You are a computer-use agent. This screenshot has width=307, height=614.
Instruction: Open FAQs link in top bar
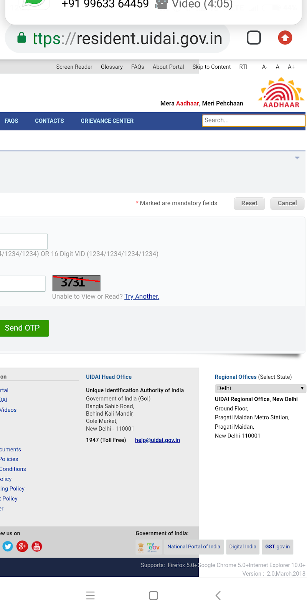137,67
